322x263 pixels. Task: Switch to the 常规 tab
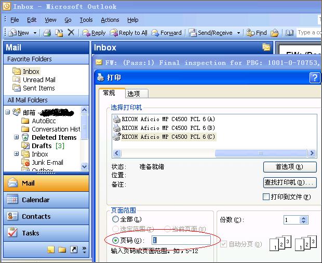click(112, 93)
